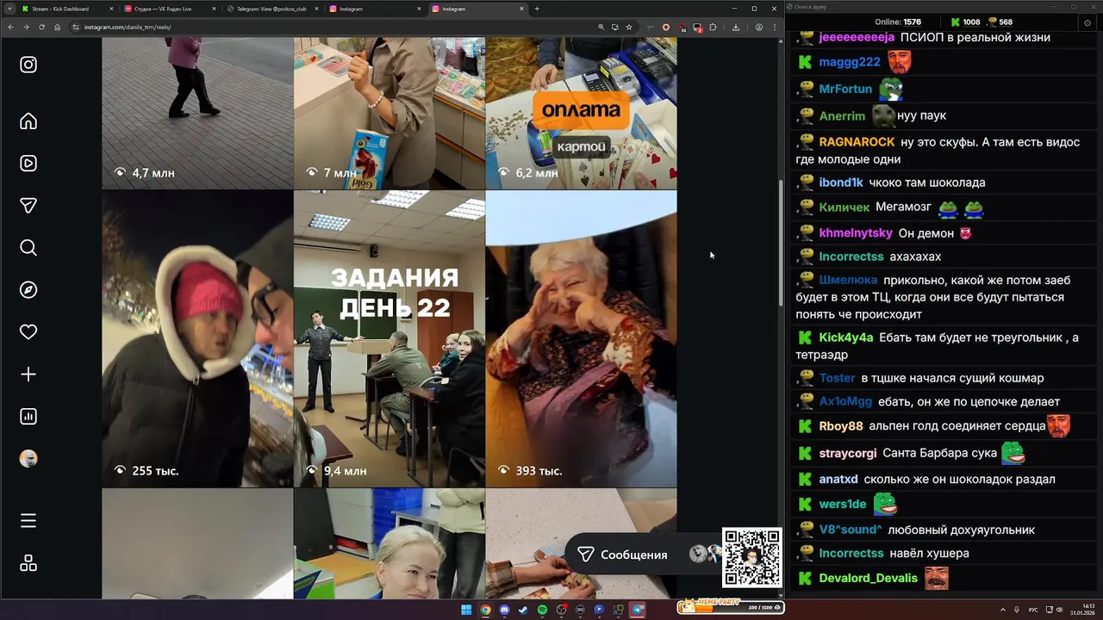The image size is (1103, 620).
Task: Click the QR code overlay image
Action: [x=751, y=557]
